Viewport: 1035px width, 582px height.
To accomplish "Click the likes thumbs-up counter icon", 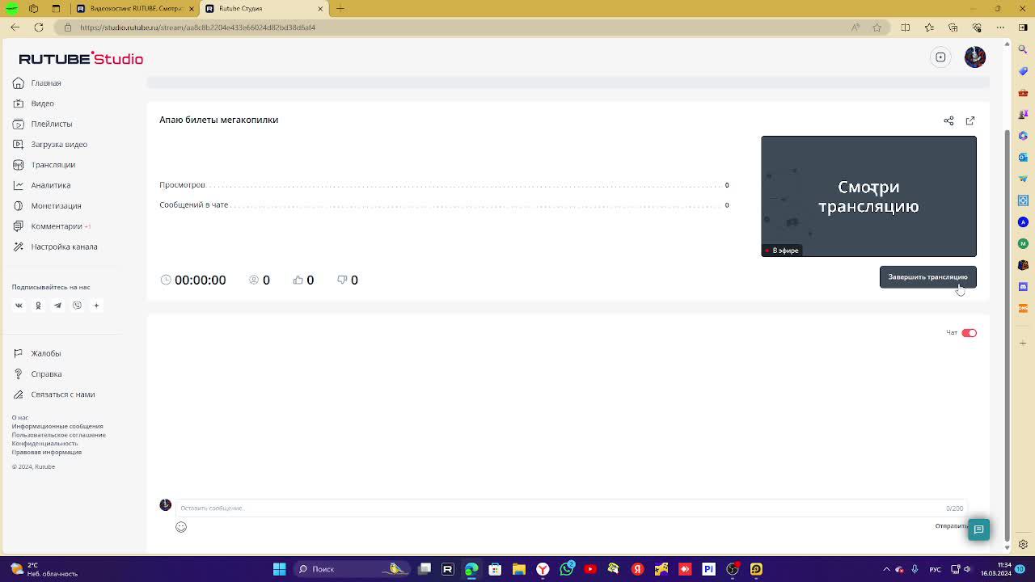I will tap(298, 280).
